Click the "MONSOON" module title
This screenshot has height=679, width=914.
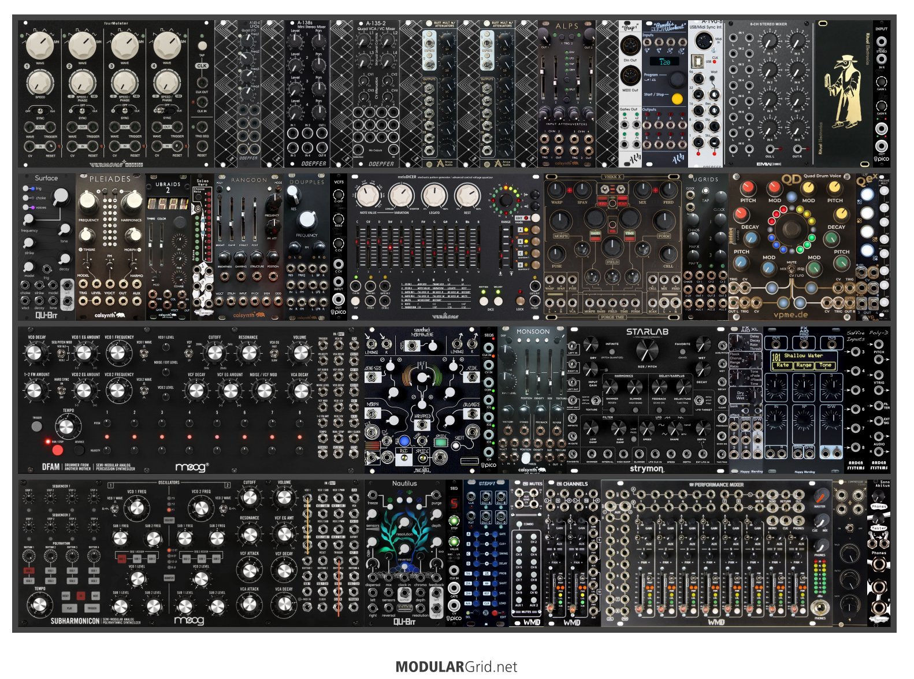[532, 332]
